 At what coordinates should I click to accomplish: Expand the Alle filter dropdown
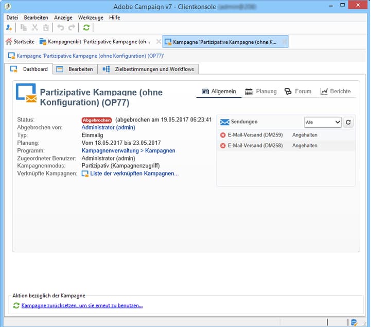coord(323,122)
